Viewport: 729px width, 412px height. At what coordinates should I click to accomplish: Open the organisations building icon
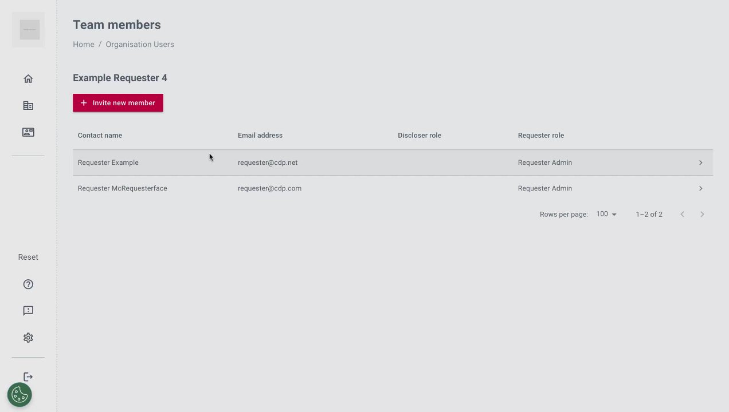(x=28, y=106)
